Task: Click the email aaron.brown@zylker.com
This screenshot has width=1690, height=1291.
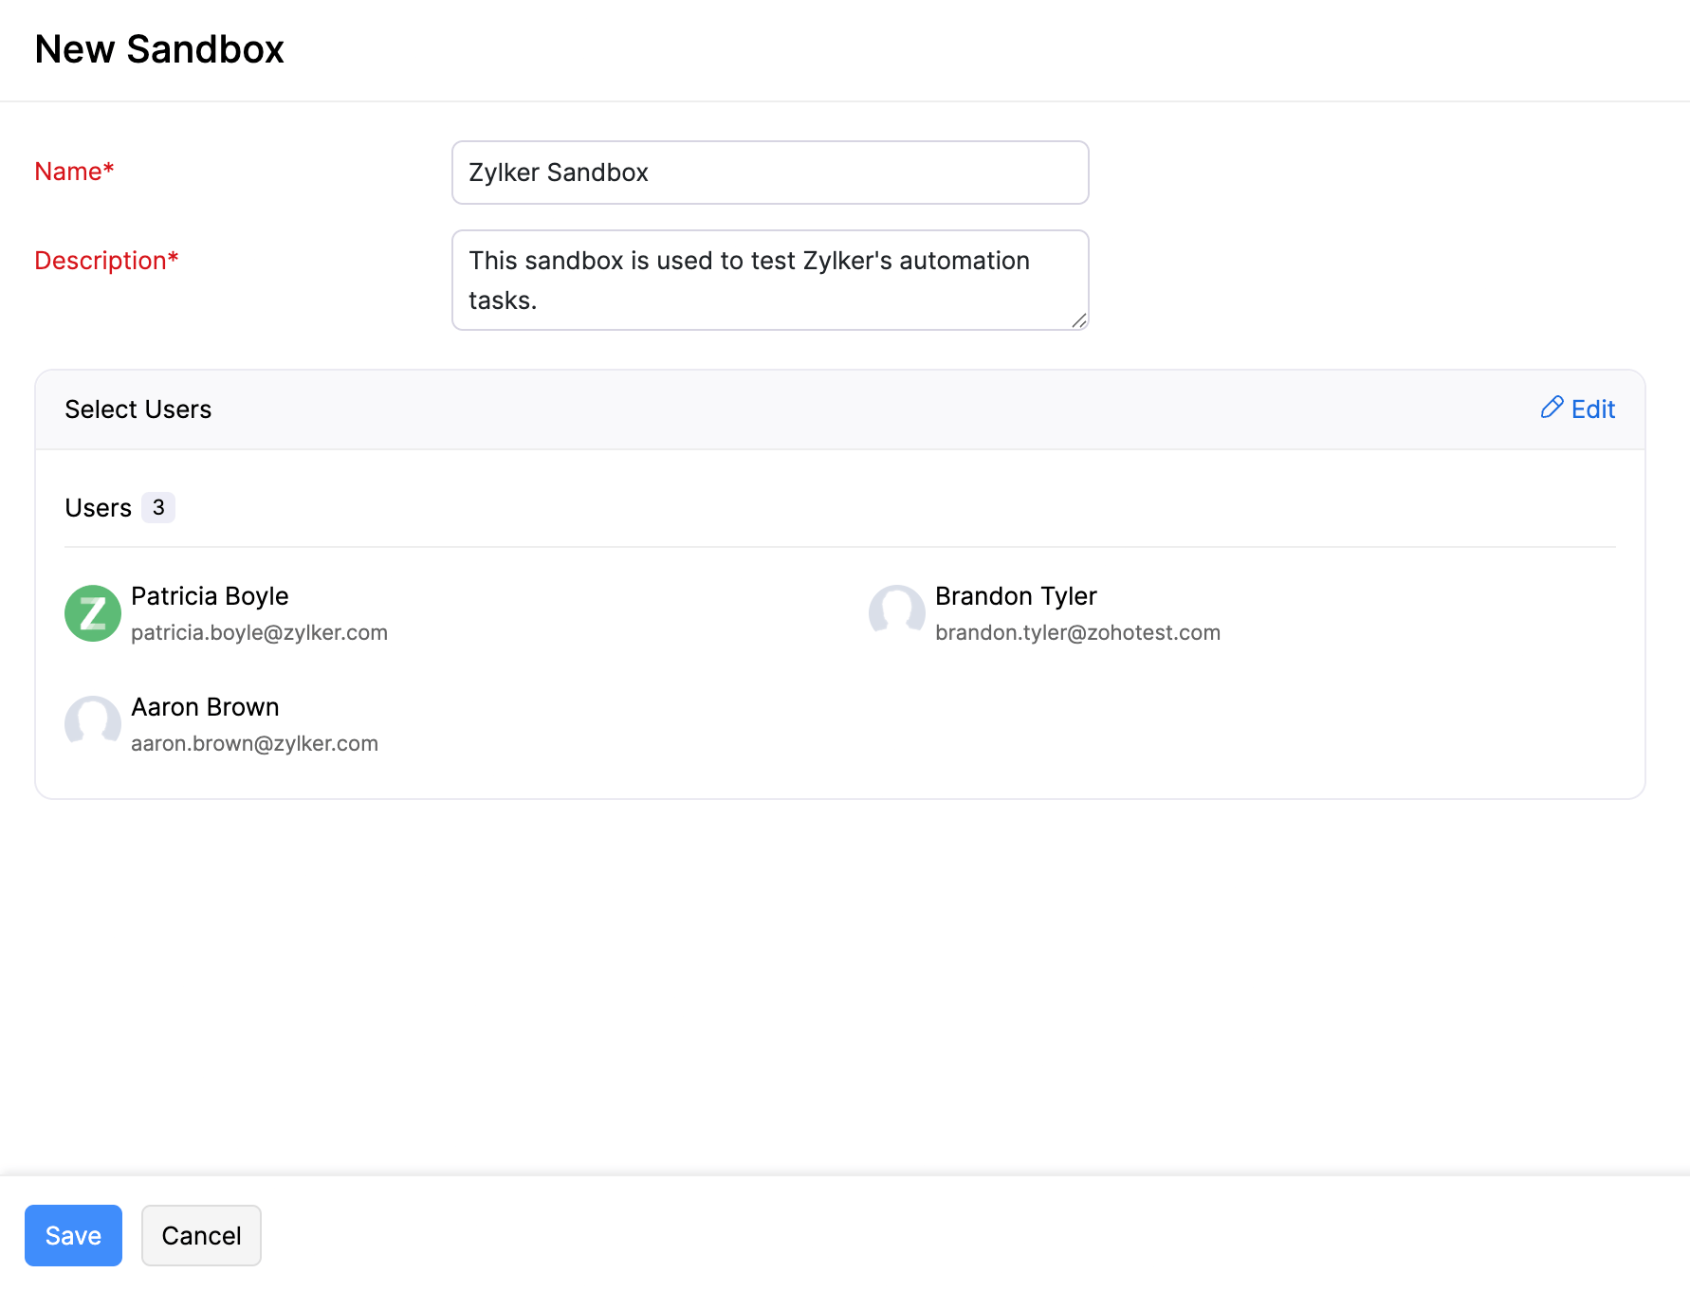Action: [x=253, y=743]
